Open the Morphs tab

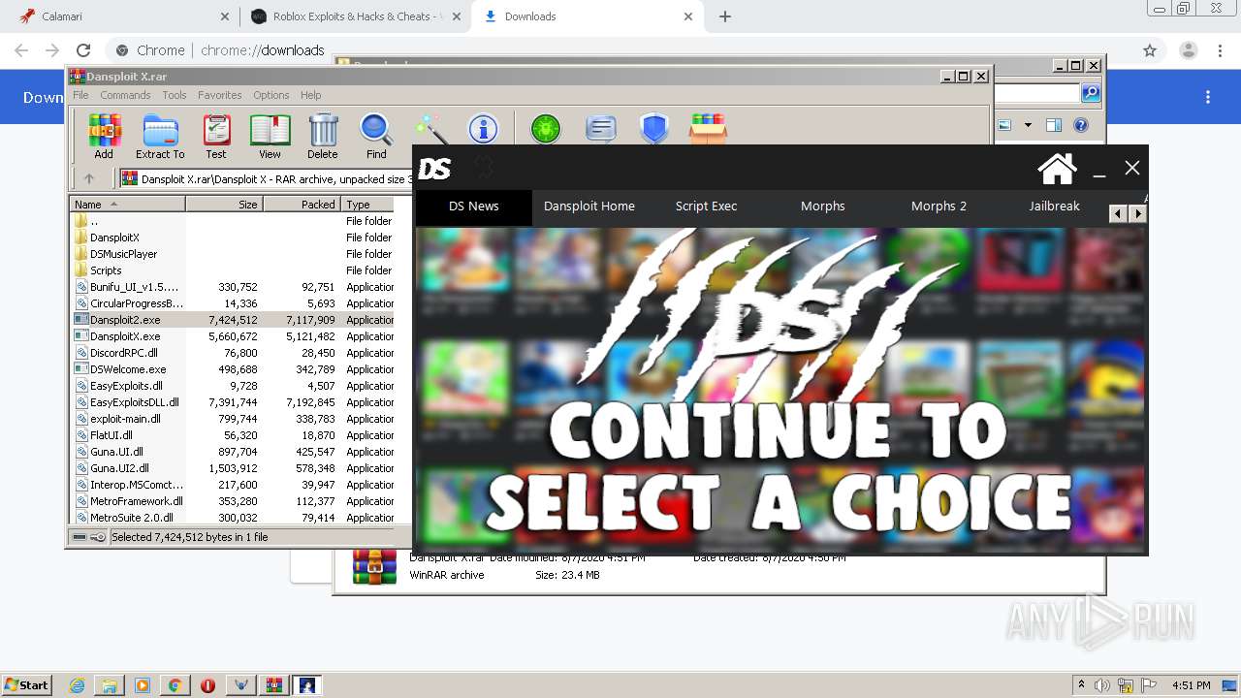[x=822, y=206]
